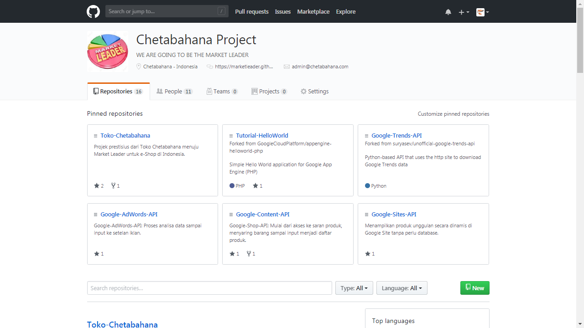Viewport: 584px width, 328px height.
Task: Go to Pull requests
Action: pyautogui.click(x=252, y=12)
